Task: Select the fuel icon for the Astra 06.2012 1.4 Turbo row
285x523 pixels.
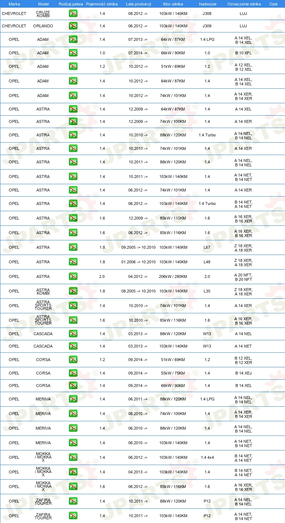Action: click(x=73, y=204)
